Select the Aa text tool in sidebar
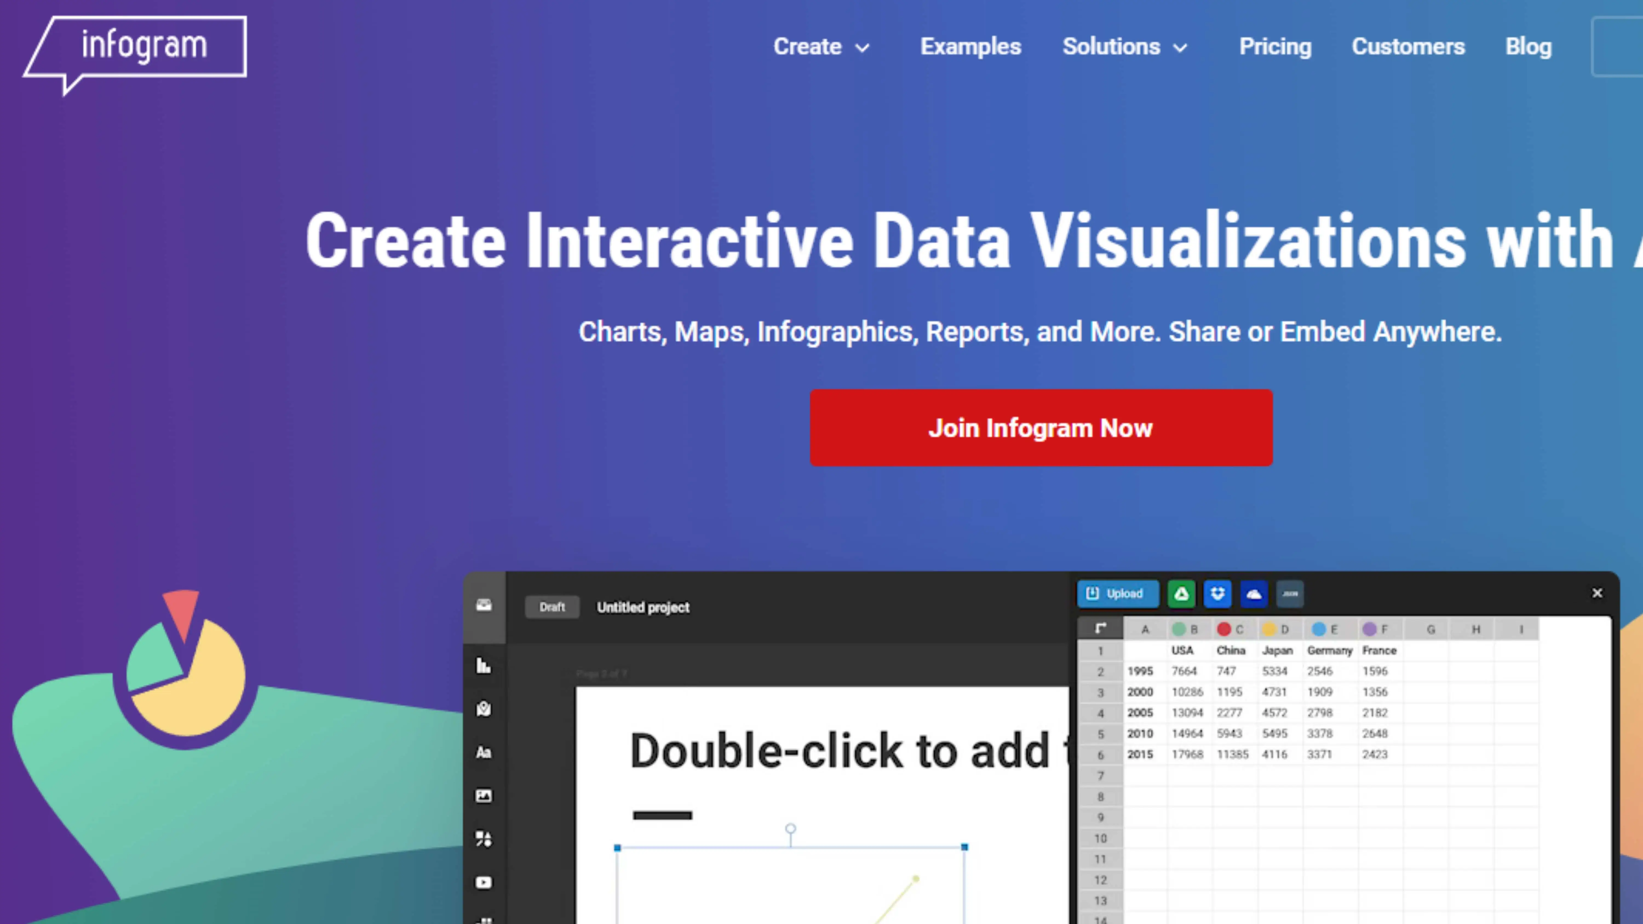 point(484,752)
